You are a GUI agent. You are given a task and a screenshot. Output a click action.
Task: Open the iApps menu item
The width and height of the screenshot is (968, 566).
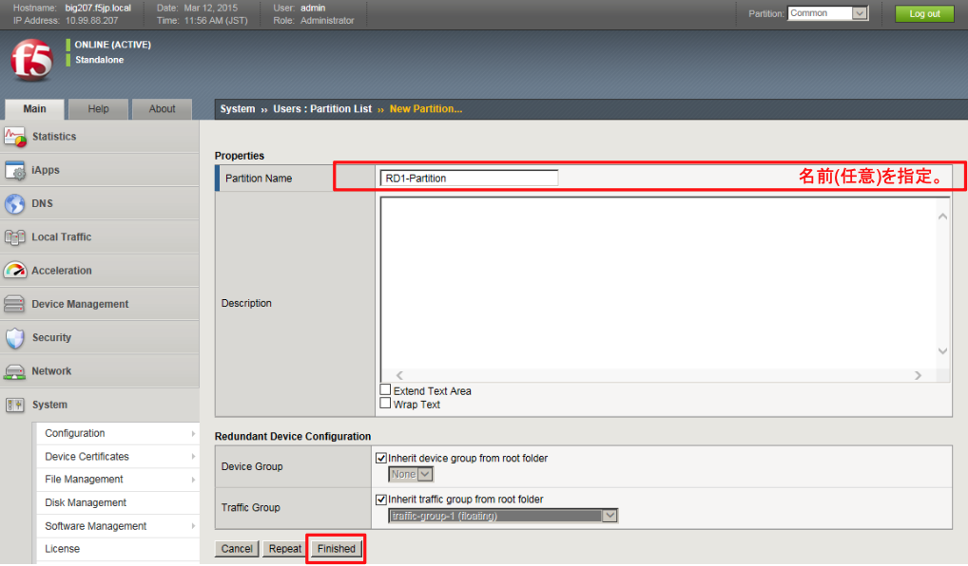[x=100, y=170]
